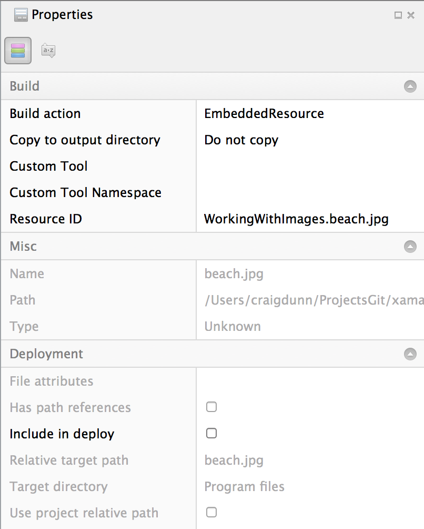Collapse the Build section
The height and width of the screenshot is (529, 424).
pyautogui.click(x=410, y=86)
